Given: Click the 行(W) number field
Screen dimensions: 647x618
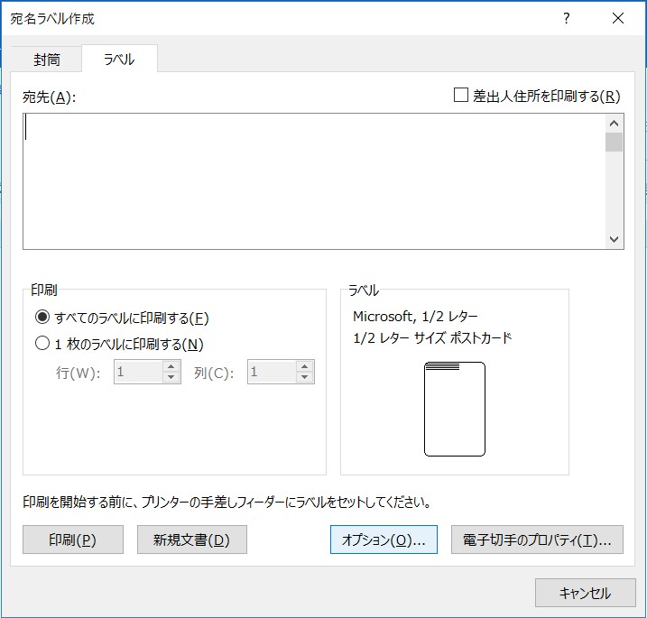Looking at the screenshot, I should [x=139, y=372].
